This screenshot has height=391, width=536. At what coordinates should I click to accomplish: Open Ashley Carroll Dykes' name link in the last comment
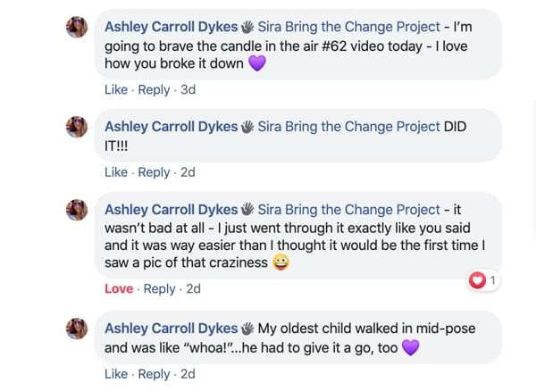tap(172, 329)
